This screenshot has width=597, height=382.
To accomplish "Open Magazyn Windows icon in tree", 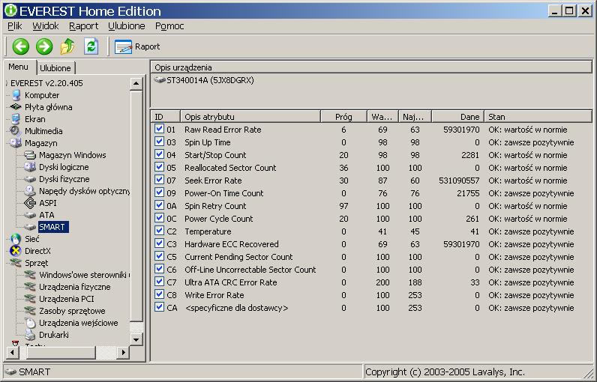I will click(30, 155).
